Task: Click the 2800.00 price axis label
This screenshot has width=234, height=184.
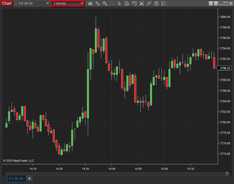Action: (x=225, y=17)
